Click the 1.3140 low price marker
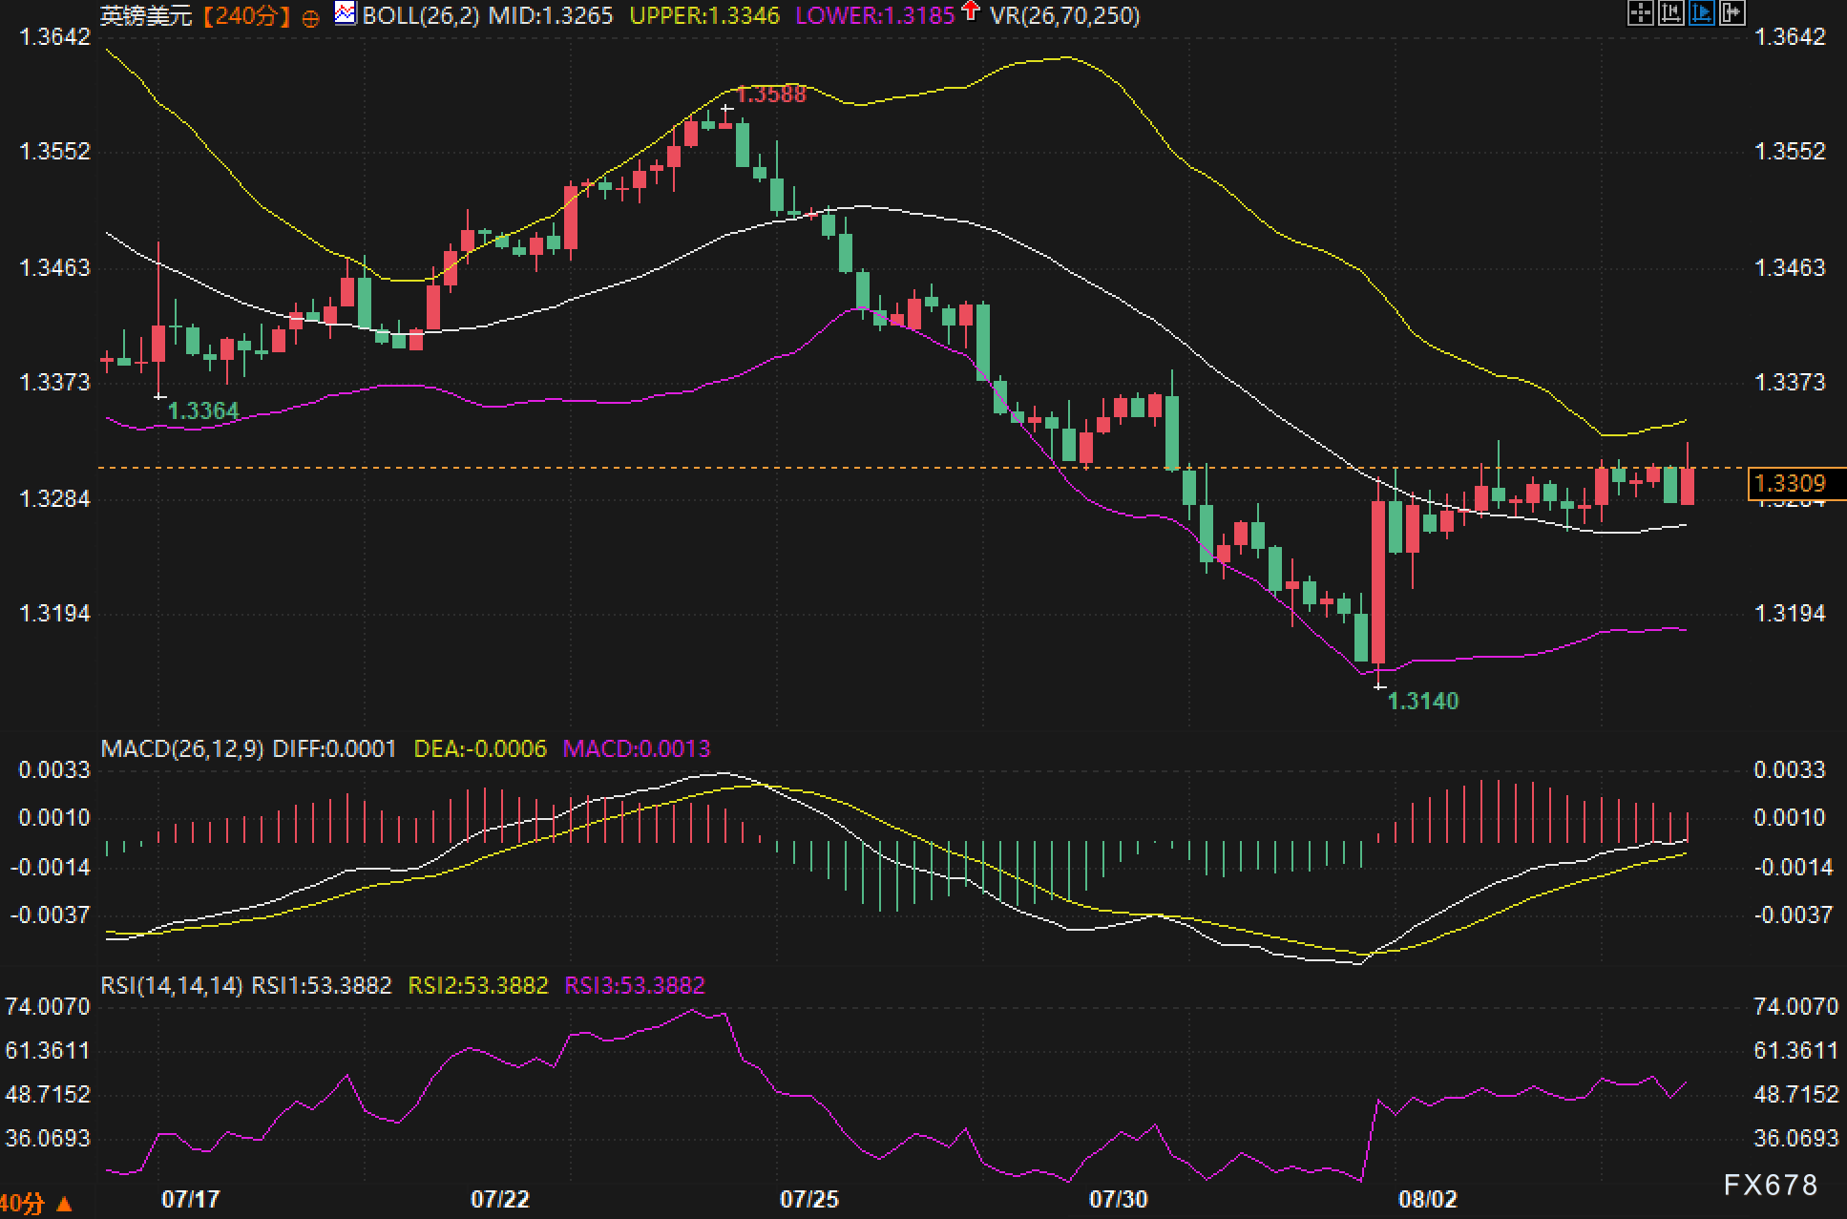1847x1219 pixels. (1422, 701)
